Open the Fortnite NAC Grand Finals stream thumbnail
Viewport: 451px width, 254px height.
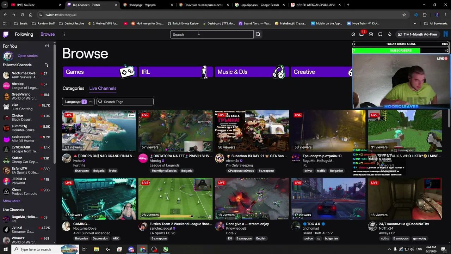pyautogui.click(x=99, y=131)
